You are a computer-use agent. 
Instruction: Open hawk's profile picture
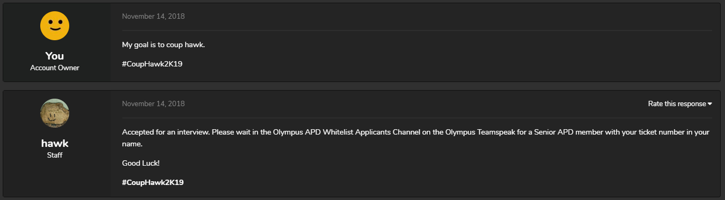55,113
